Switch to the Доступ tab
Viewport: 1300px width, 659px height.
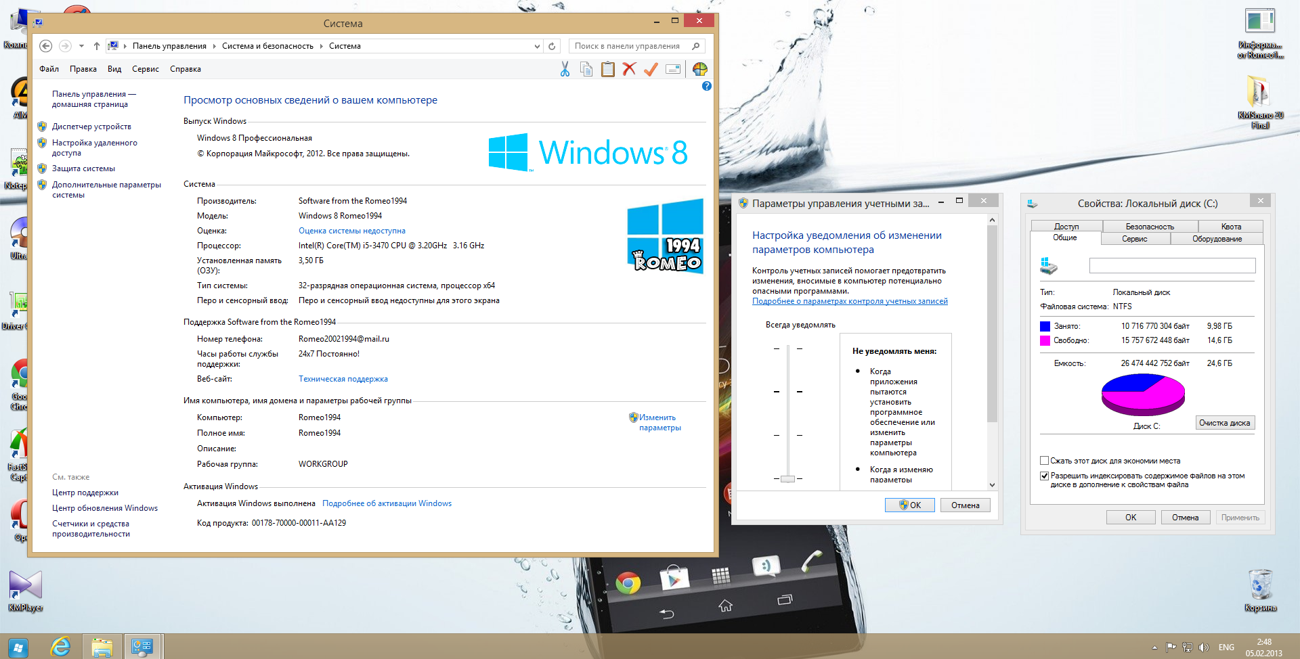(1066, 227)
